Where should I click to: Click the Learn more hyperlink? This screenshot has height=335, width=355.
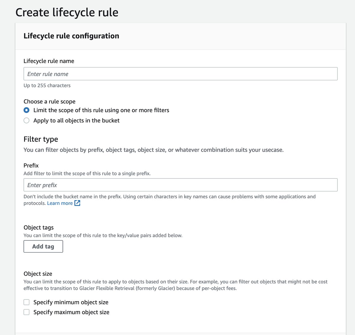click(60, 203)
